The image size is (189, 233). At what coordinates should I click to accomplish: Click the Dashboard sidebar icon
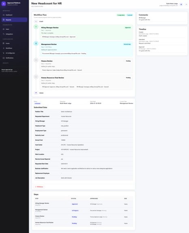(4, 15)
